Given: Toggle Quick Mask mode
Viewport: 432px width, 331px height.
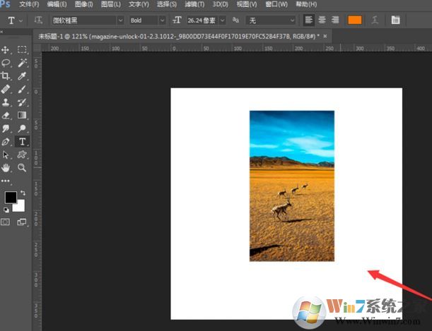Looking at the screenshot, I should click(x=6, y=222).
